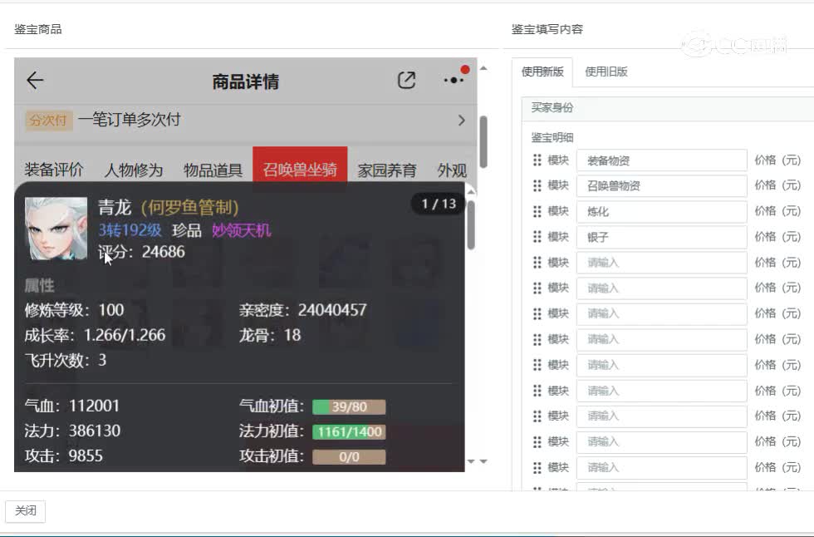
Task: Expand the 一笔订单多次付 row chevron
Action: [x=462, y=120]
